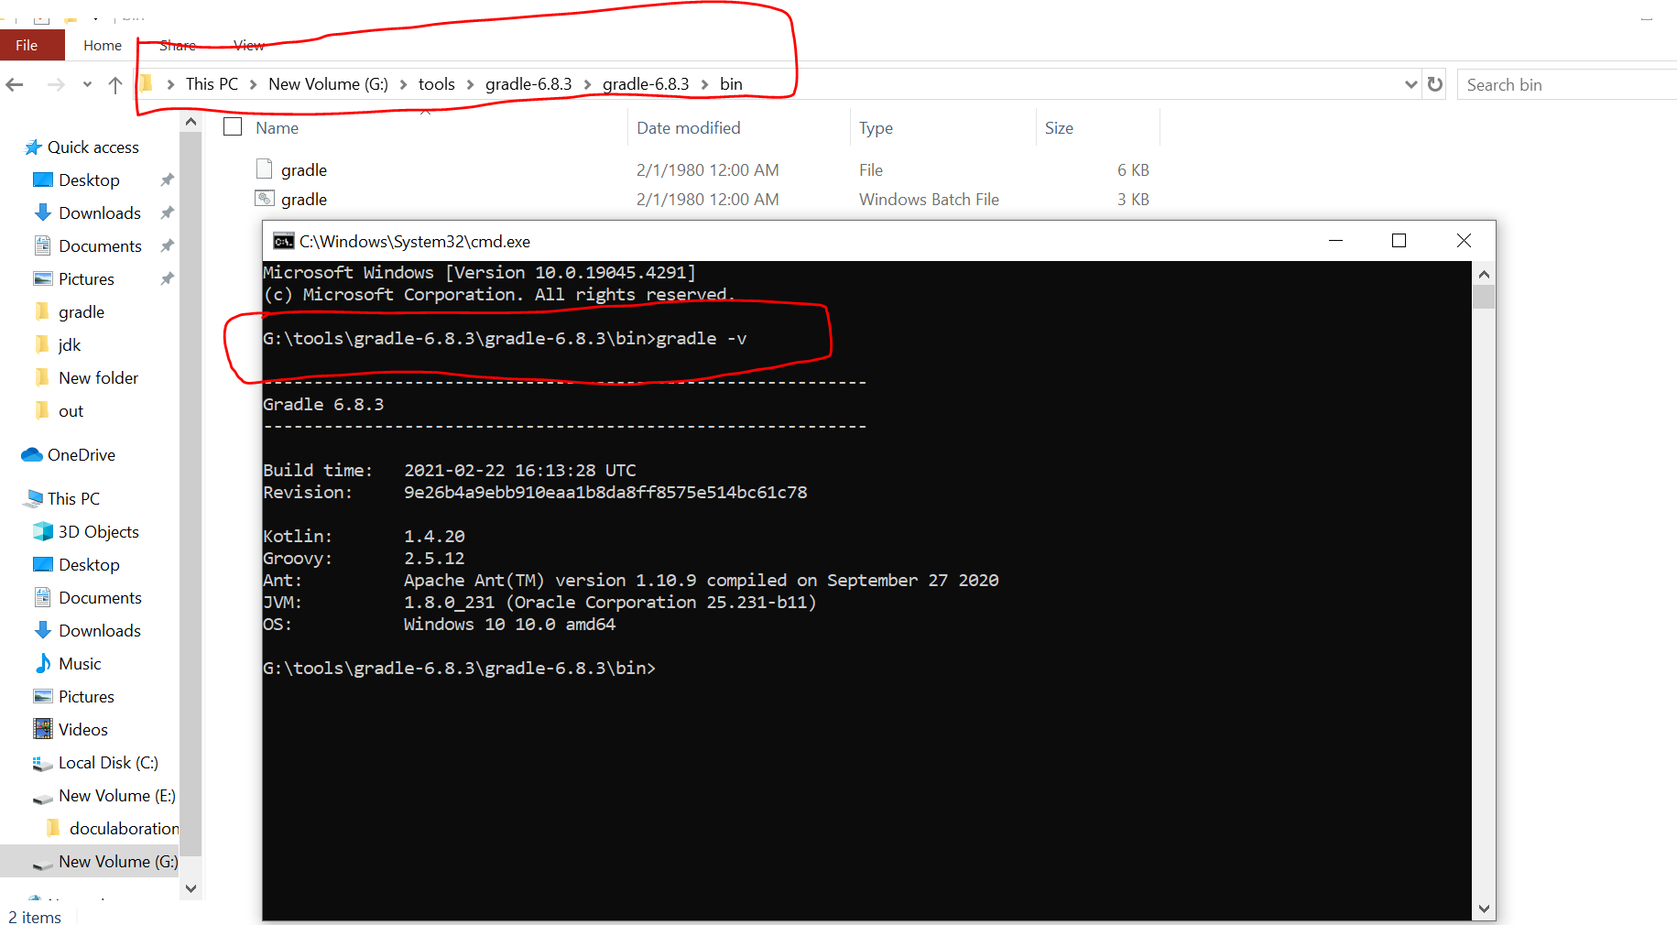Open Downloads under This PC
Viewport: 1677px width, 925px height.
[100, 631]
